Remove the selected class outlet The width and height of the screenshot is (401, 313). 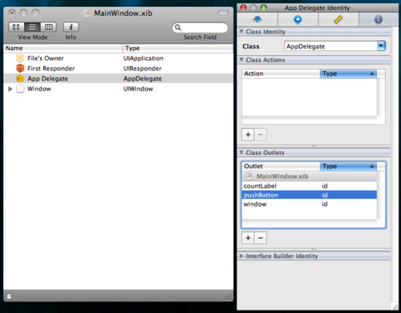(261, 238)
